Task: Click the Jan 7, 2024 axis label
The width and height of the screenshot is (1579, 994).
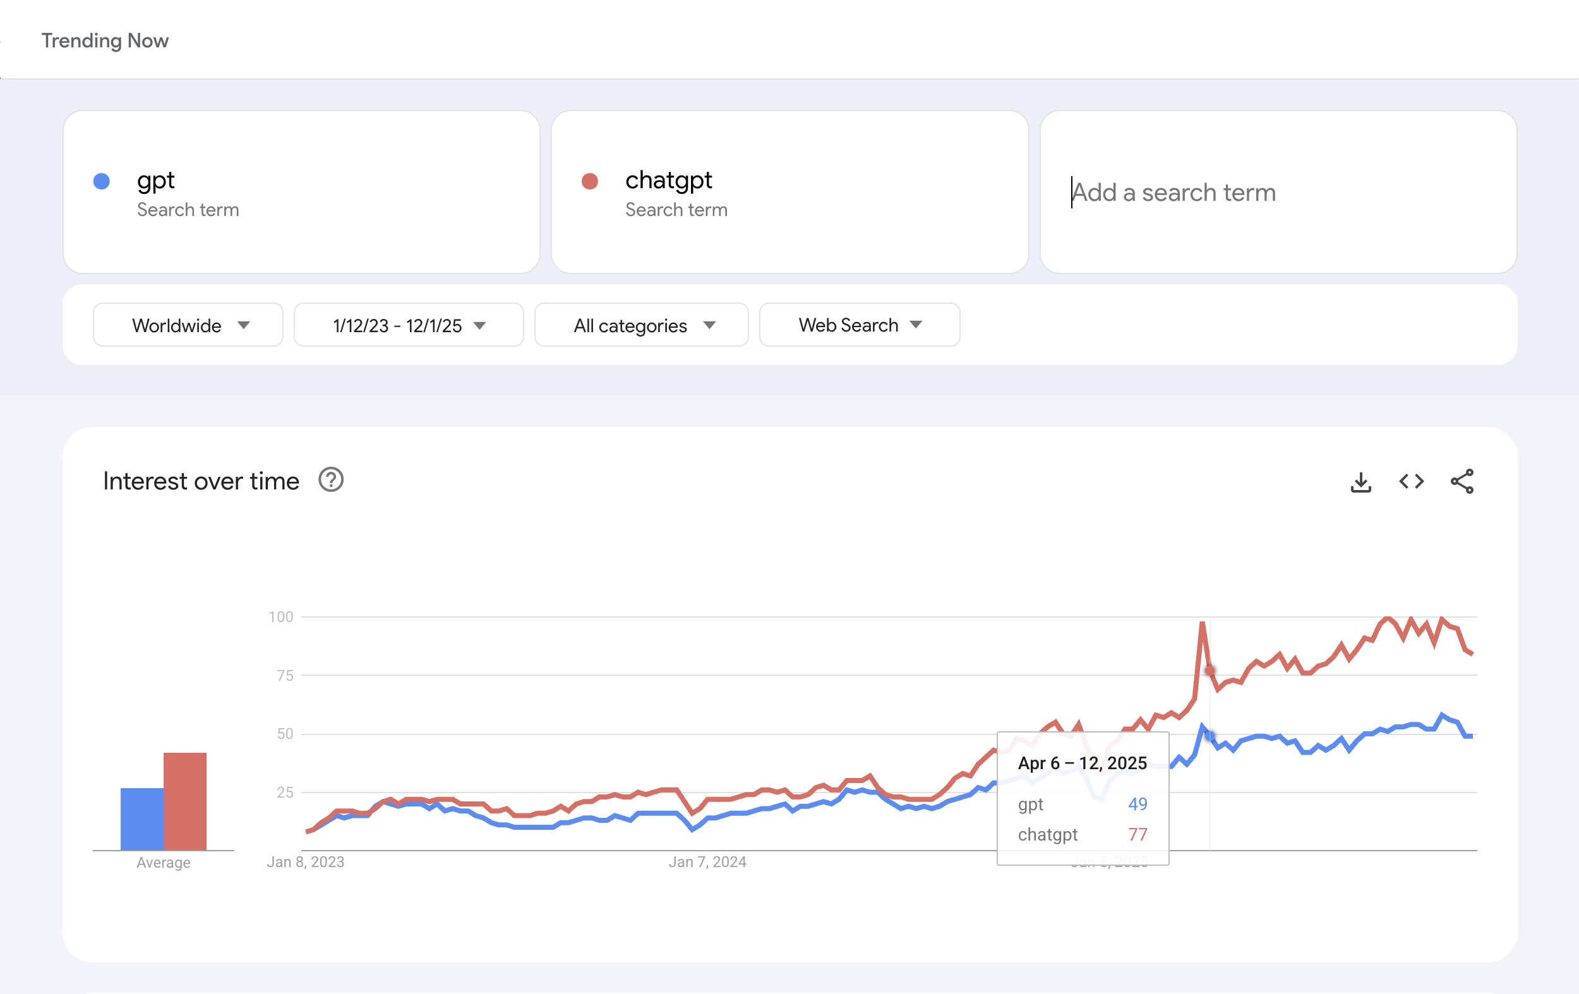Action: coord(707,862)
